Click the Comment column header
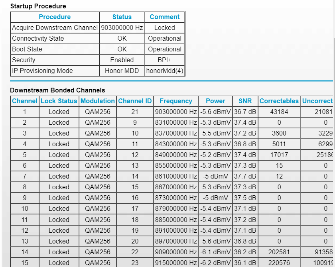 pos(164,17)
